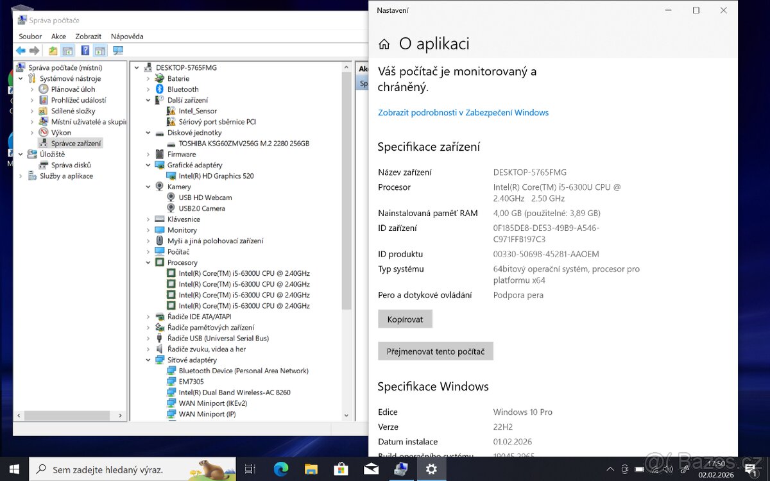
Task: Collapse the Síťové adaptéry category
Action: [148, 360]
